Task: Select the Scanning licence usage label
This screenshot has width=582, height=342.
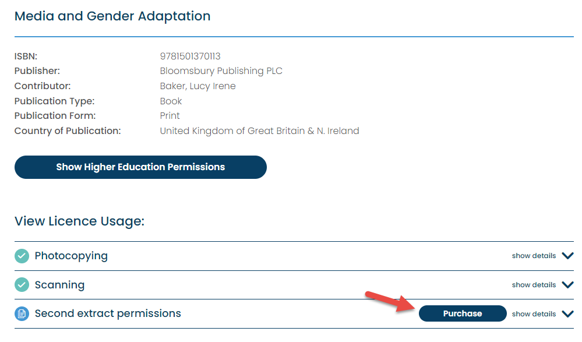Action: (x=59, y=285)
